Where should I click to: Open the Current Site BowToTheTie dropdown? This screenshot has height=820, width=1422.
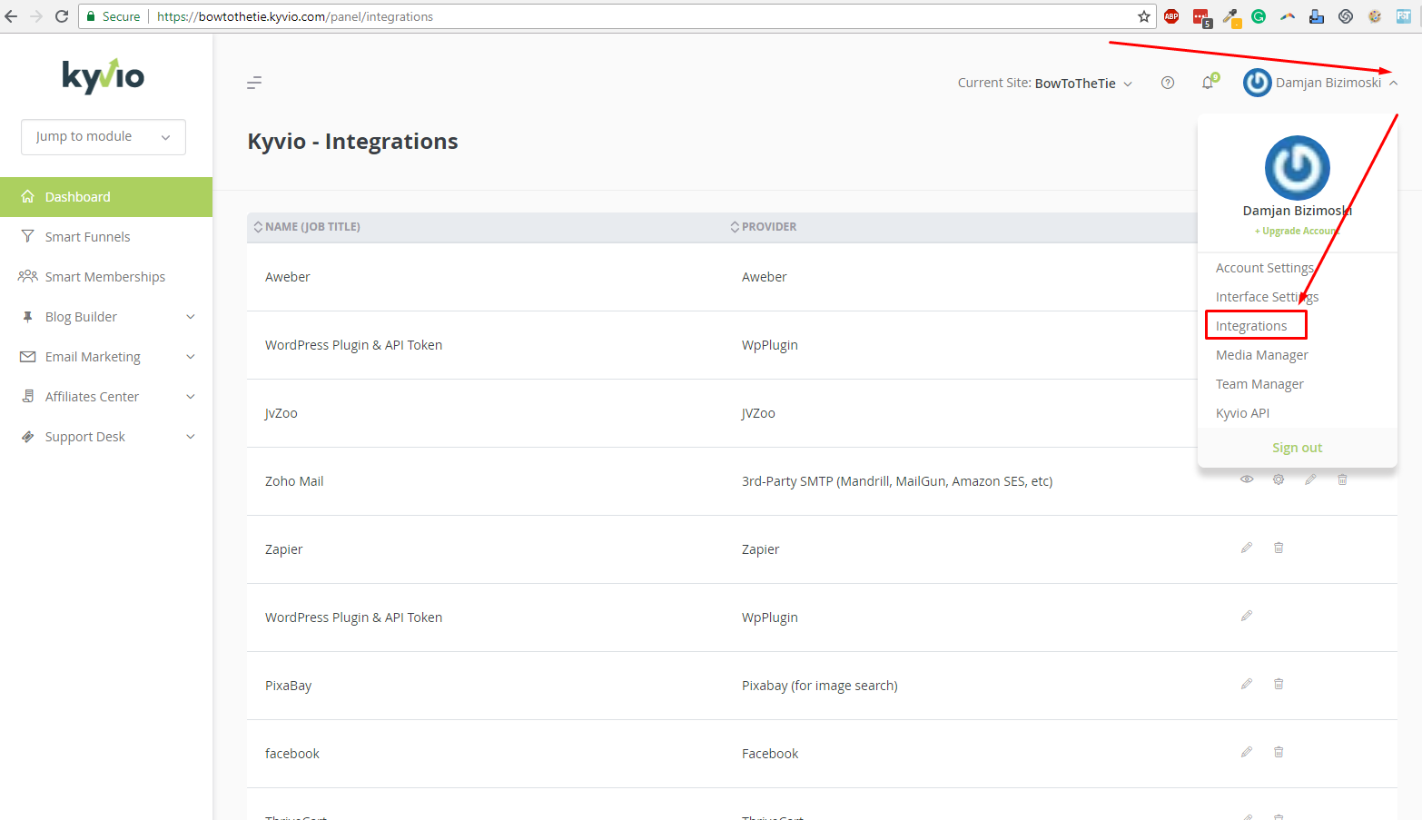click(1045, 83)
